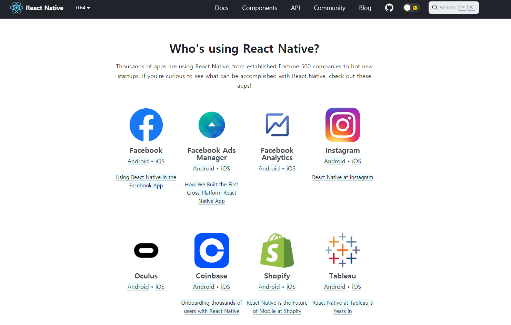Open 'React Native at Tableau 3 Years in' article

click(x=343, y=307)
